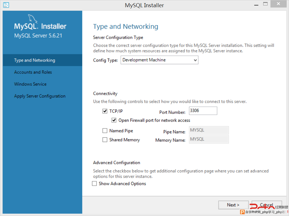Click 'Server Configuration Type' section label
Image resolution: width=289 pixels, height=216 pixels.
[118, 38]
